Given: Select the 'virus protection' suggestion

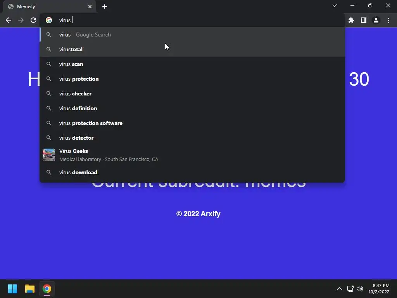Looking at the screenshot, I should [x=192, y=79].
